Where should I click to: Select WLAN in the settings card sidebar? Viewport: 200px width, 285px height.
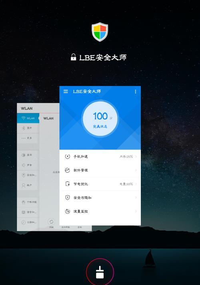point(28,118)
